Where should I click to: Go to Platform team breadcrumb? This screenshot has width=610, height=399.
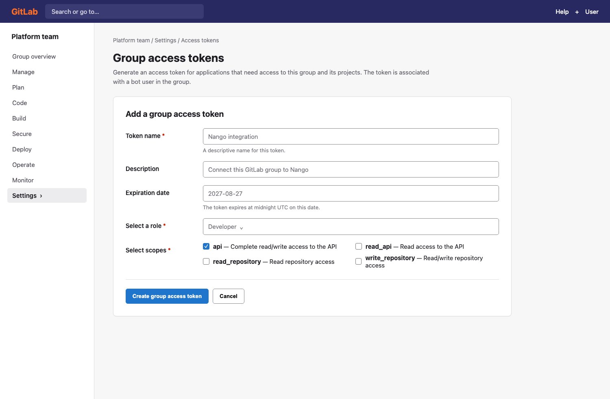[131, 40]
